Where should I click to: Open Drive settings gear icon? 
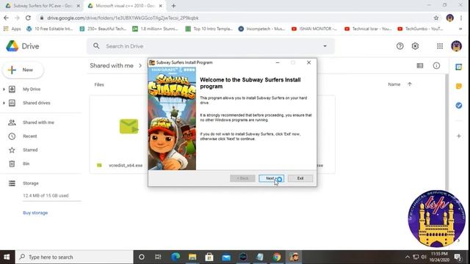[415, 46]
